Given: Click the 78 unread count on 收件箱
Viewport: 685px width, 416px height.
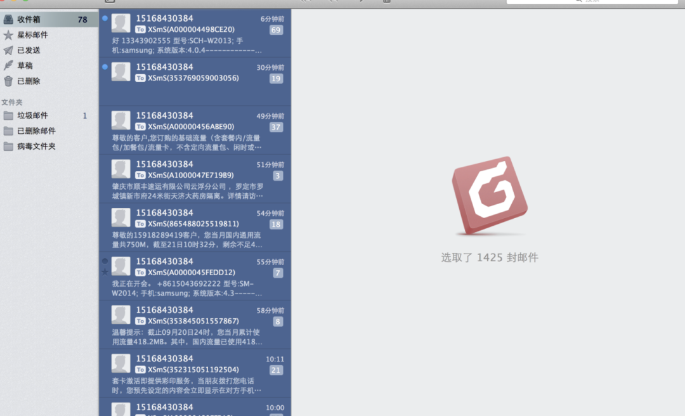Looking at the screenshot, I should [82, 20].
